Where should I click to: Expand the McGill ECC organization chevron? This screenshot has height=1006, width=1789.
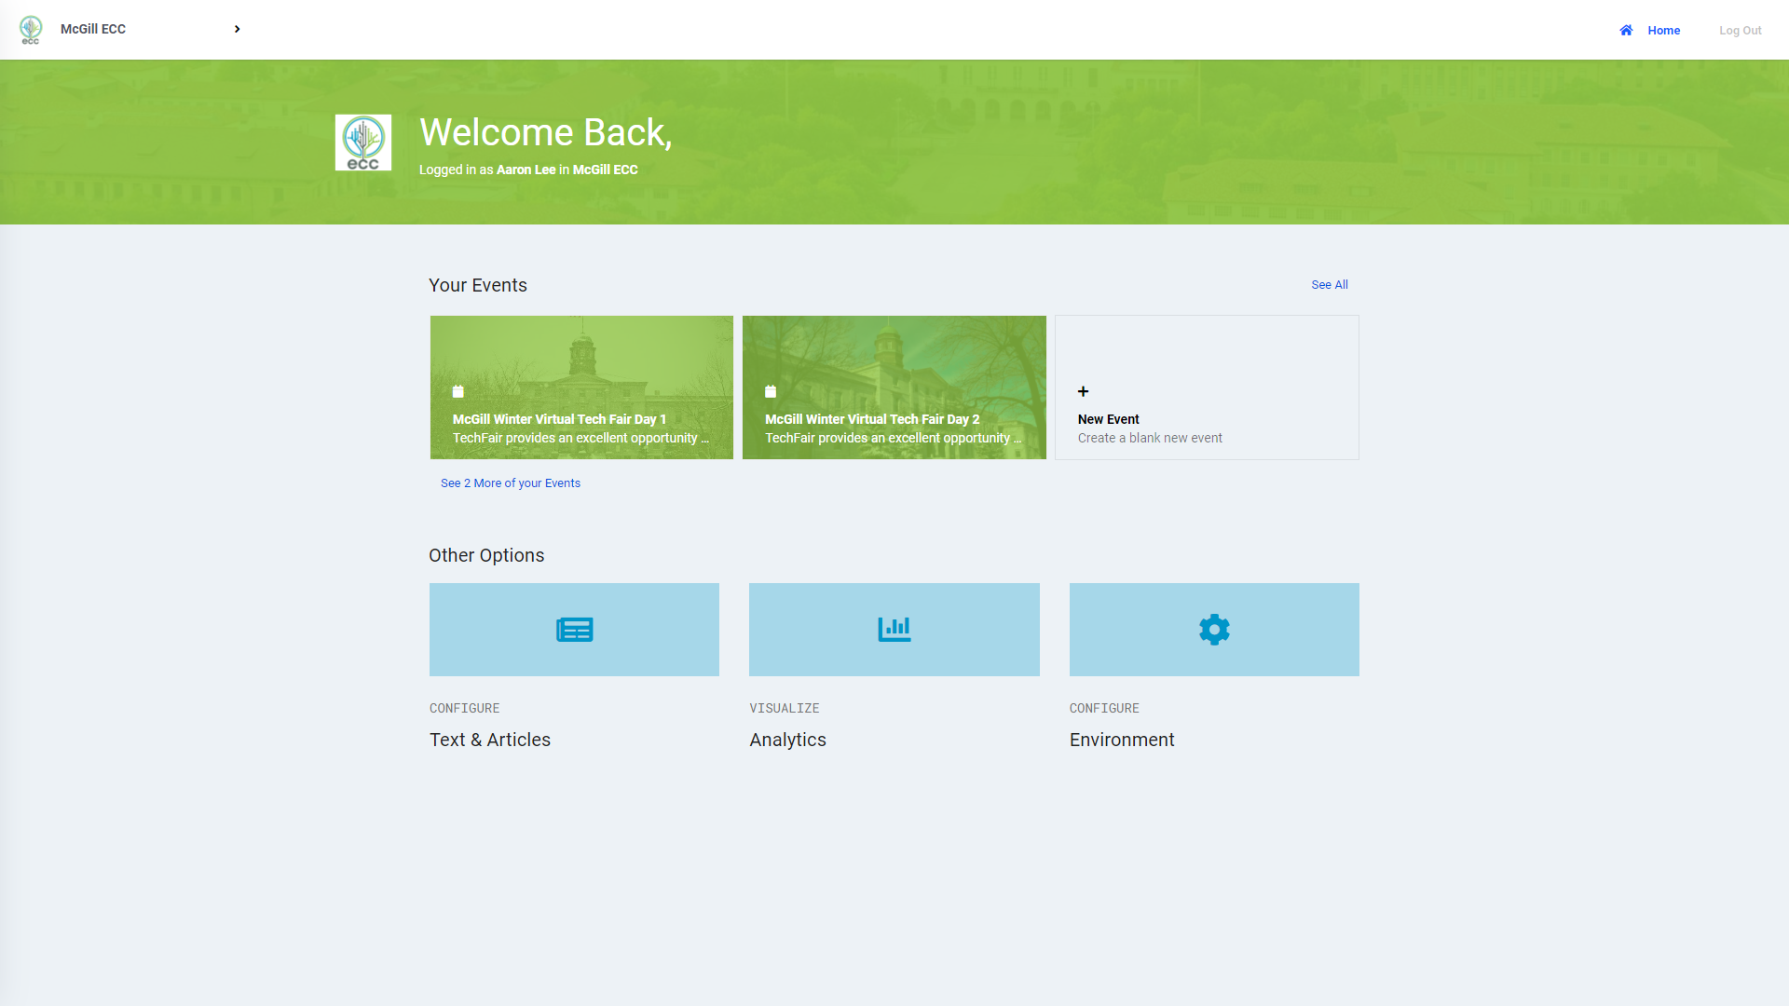[x=237, y=30]
